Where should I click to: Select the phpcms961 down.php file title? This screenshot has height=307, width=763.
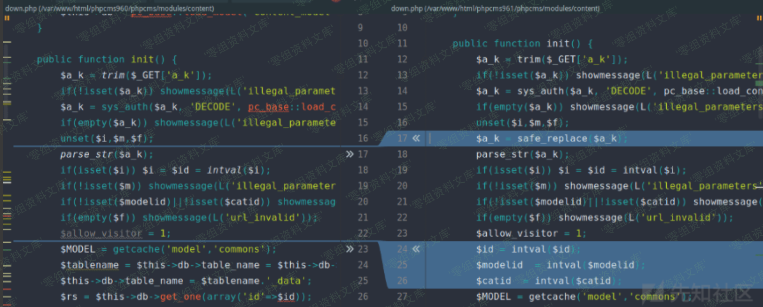[495, 8]
